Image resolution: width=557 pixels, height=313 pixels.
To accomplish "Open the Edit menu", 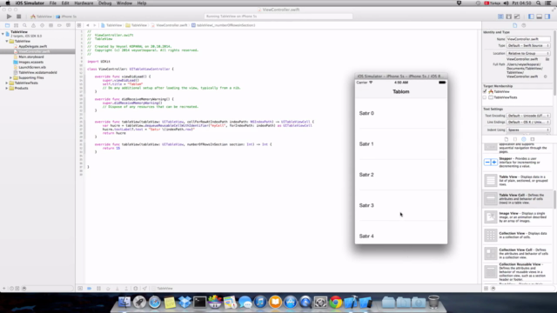I will click(65, 3).
